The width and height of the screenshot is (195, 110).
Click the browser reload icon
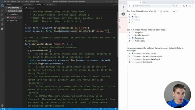click(x=130, y=6)
